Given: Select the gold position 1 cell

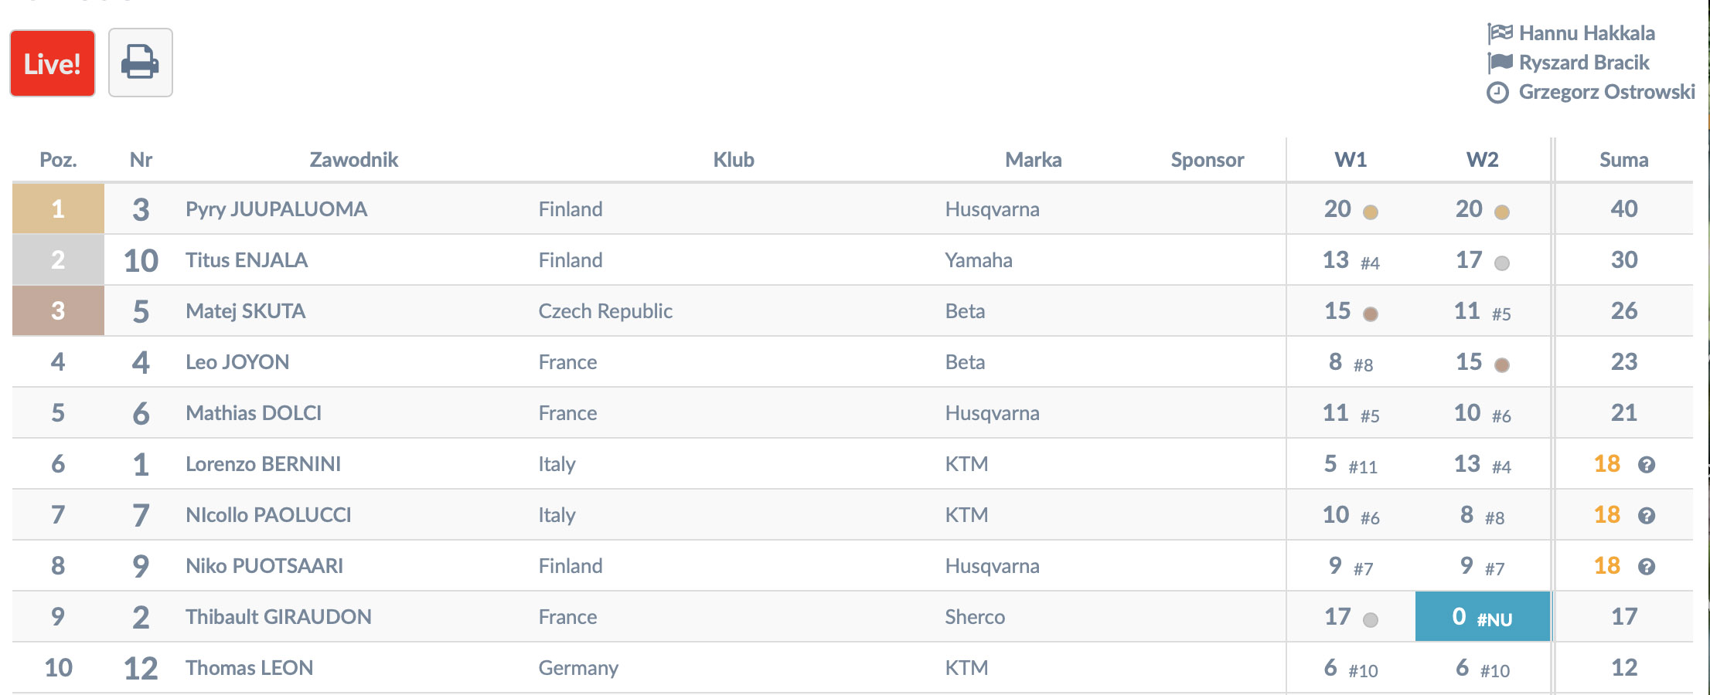Looking at the screenshot, I should (58, 208).
